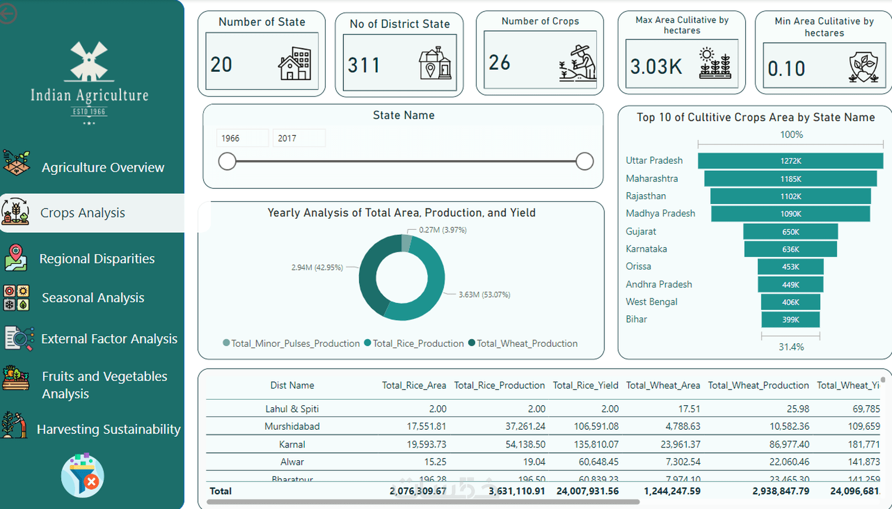
Task: Click the Seasonal Analysis seasons icon
Action: [x=16, y=298]
